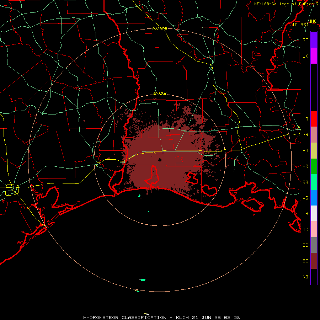Click the 02:08 timestamp
The width and height of the screenshot is (320, 320).
232,318
